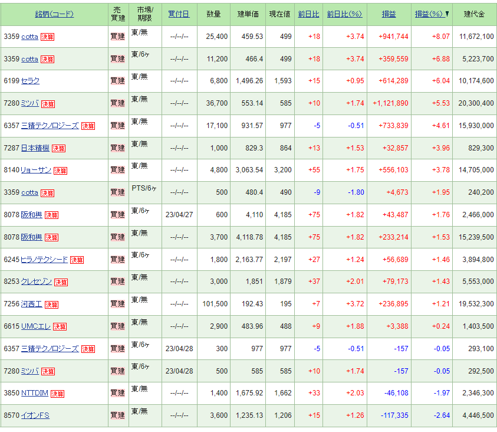The height and width of the screenshot is (432, 497).
Task: Open cotta link in the PTS/6ヶ row
Action: 29,192
